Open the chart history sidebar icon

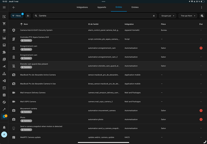tap(4, 38)
